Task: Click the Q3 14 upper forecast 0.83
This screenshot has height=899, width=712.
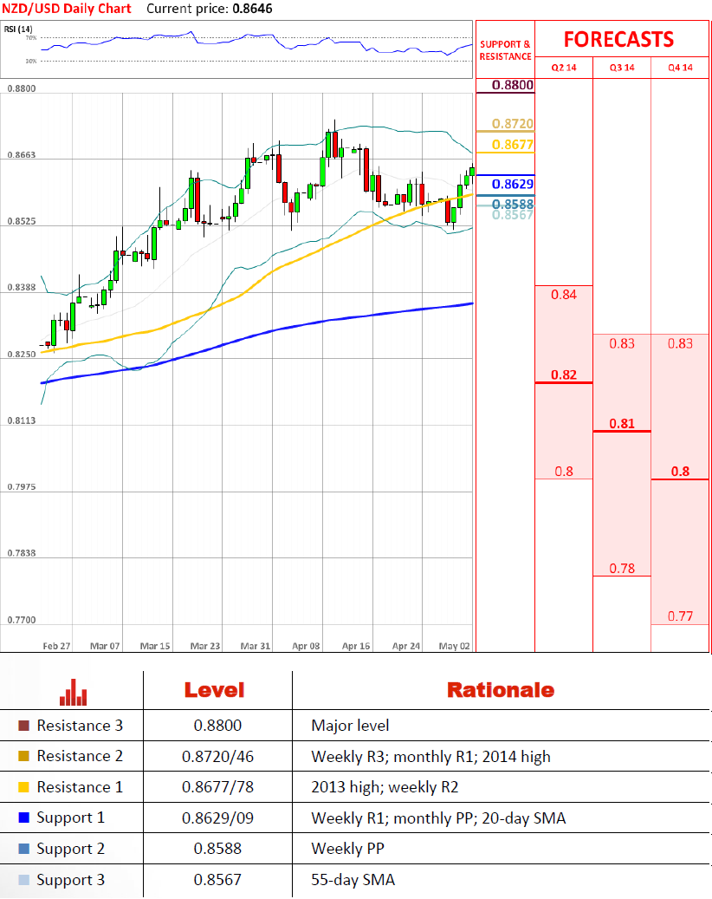Action: (622, 343)
